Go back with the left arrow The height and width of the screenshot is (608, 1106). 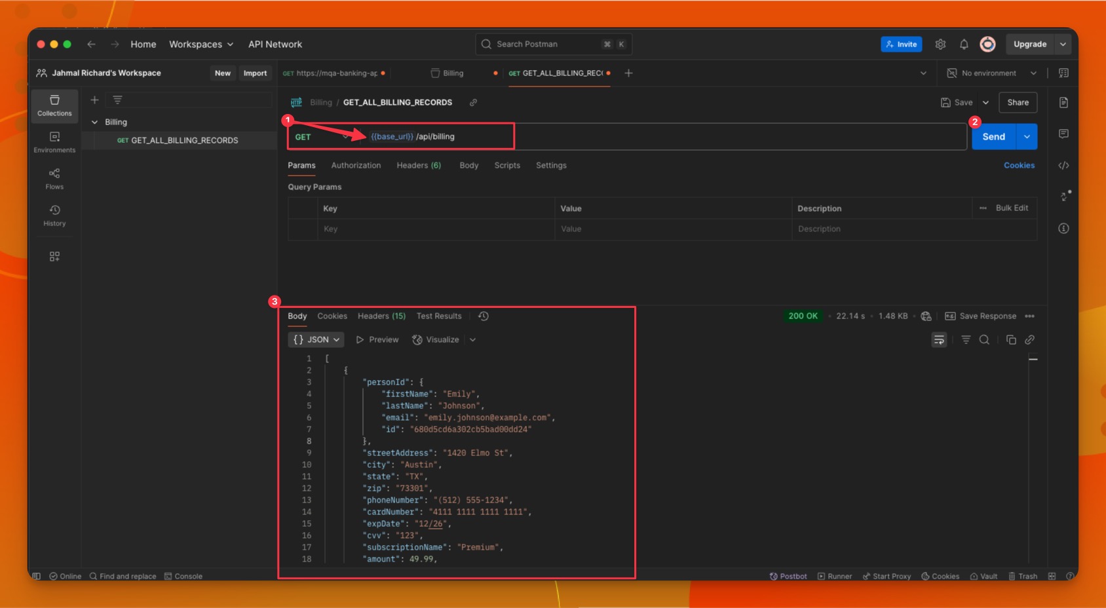point(91,44)
